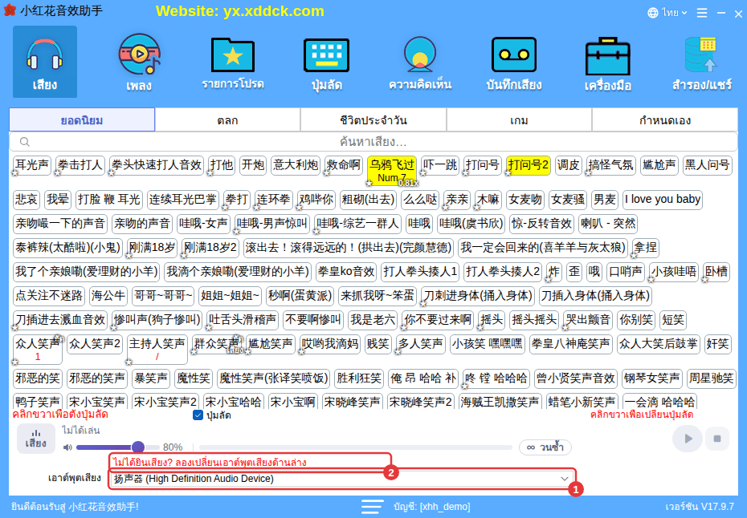
Task: Open the ความคิดเห็น feedback section
Action: pyautogui.click(x=420, y=62)
